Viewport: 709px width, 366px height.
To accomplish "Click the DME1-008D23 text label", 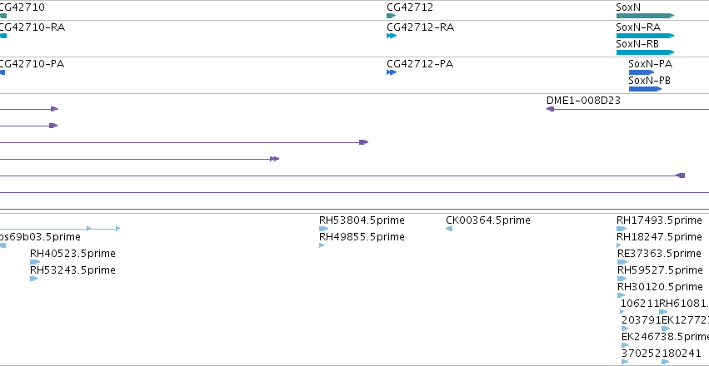I will click(x=583, y=101).
